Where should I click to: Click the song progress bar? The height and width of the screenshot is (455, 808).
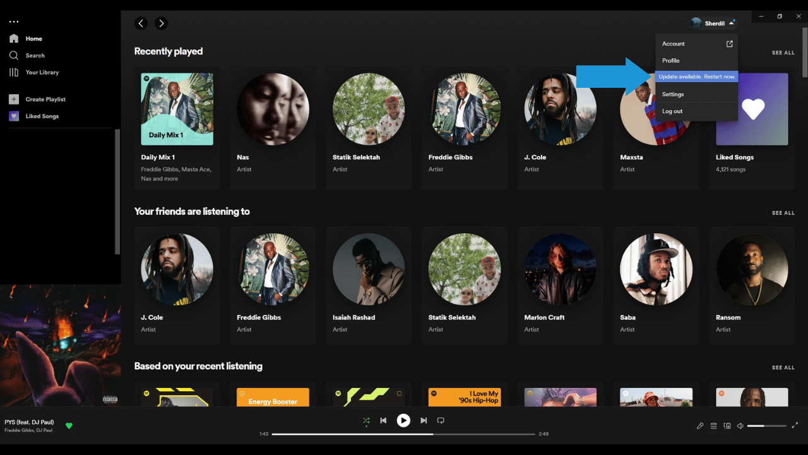point(403,434)
